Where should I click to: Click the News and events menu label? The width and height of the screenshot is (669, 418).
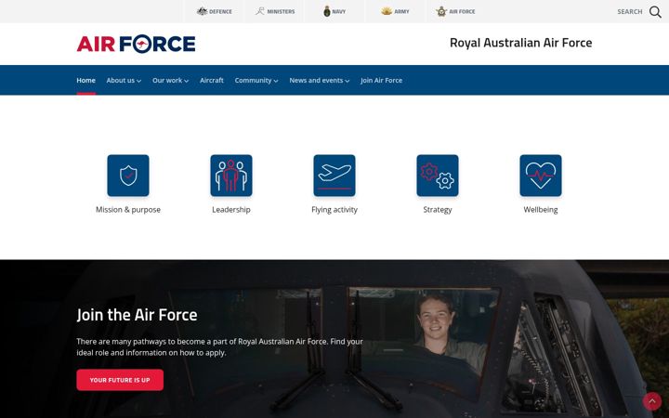click(x=316, y=80)
